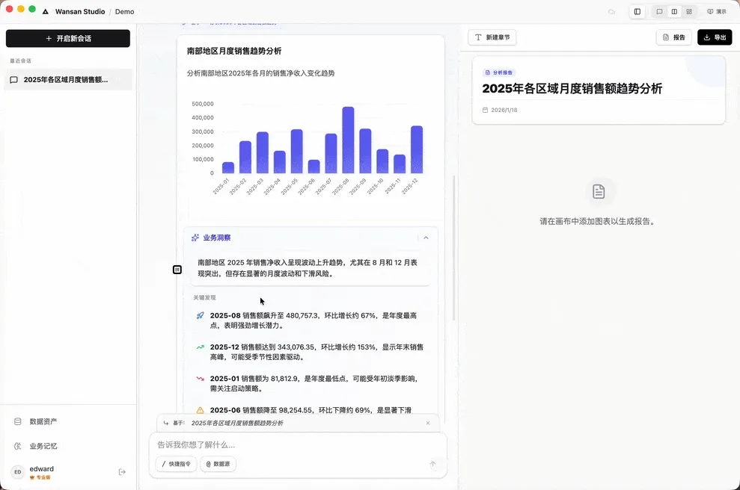This screenshot has height=490, width=740.
Task: Create a chapter with 新建章节
Action: [492, 37]
